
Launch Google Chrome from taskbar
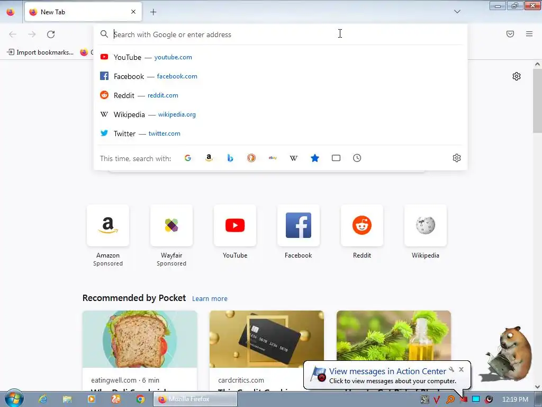tap(140, 400)
